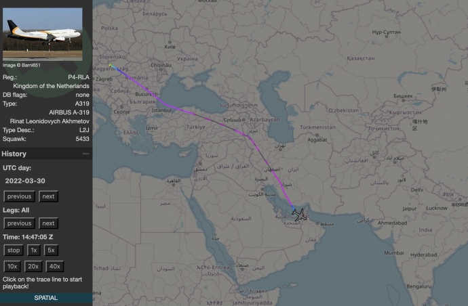Click the SPATIAL button at panel bottom
The width and height of the screenshot is (468, 306).
[x=45, y=298]
